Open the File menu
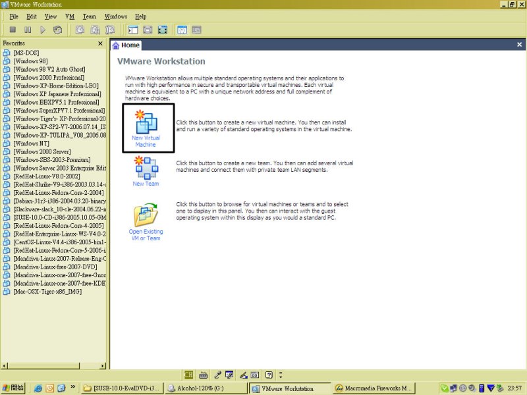The image size is (527, 395). pyautogui.click(x=14, y=16)
